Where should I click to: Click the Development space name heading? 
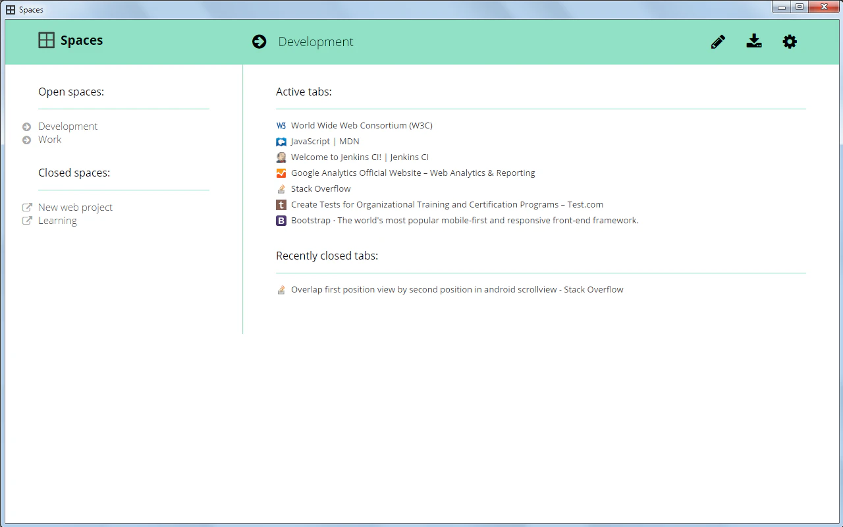coord(315,42)
